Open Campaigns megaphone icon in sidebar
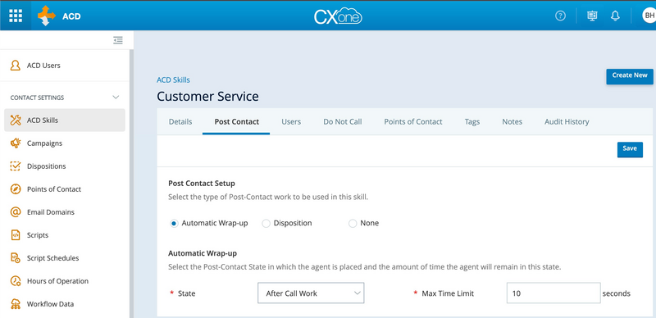The height and width of the screenshot is (318, 656). tap(15, 143)
